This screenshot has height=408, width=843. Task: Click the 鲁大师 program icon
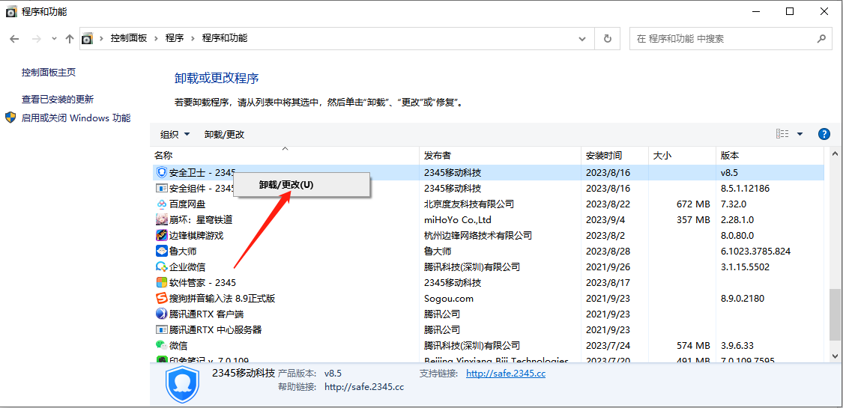pos(162,251)
